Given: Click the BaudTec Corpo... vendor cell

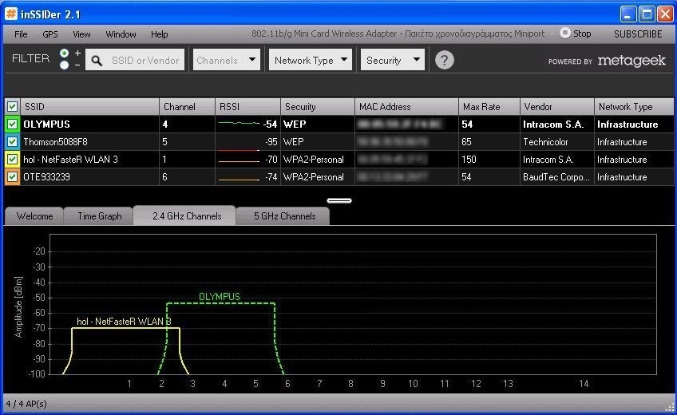Looking at the screenshot, I should click(x=556, y=177).
